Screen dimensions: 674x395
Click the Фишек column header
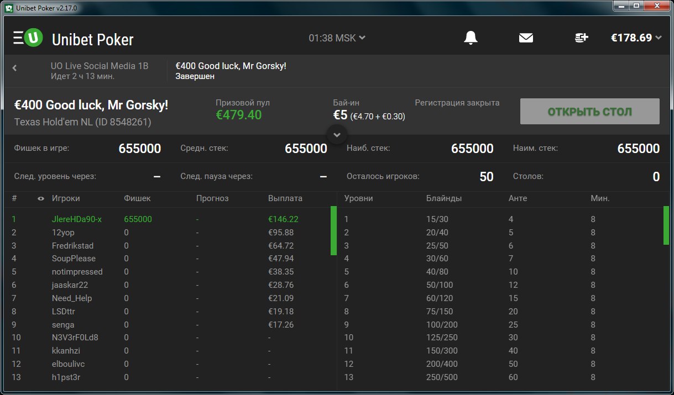pyautogui.click(x=137, y=198)
